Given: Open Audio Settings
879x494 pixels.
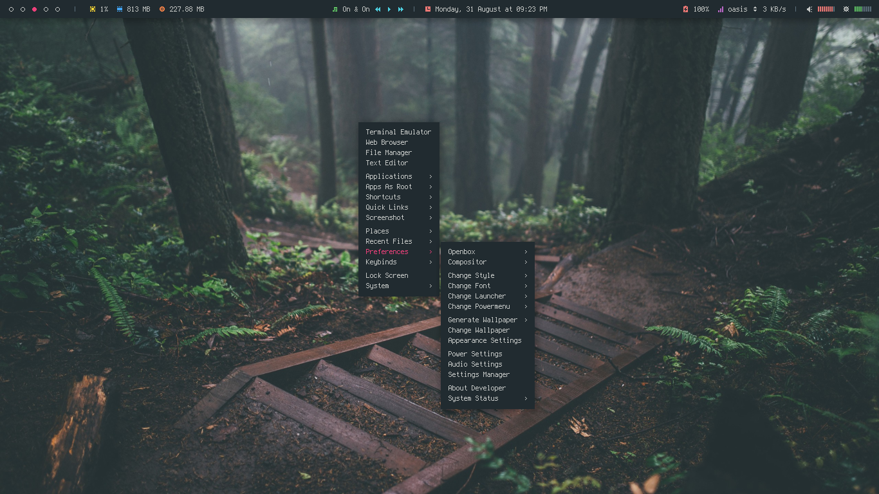Looking at the screenshot, I should click(488, 364).
